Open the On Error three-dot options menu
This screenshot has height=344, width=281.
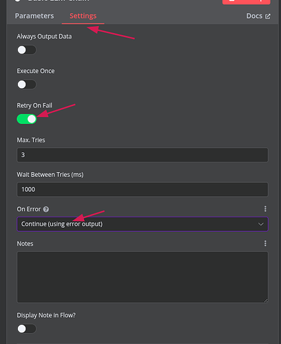pyautogui.click(x=265, y=208)
